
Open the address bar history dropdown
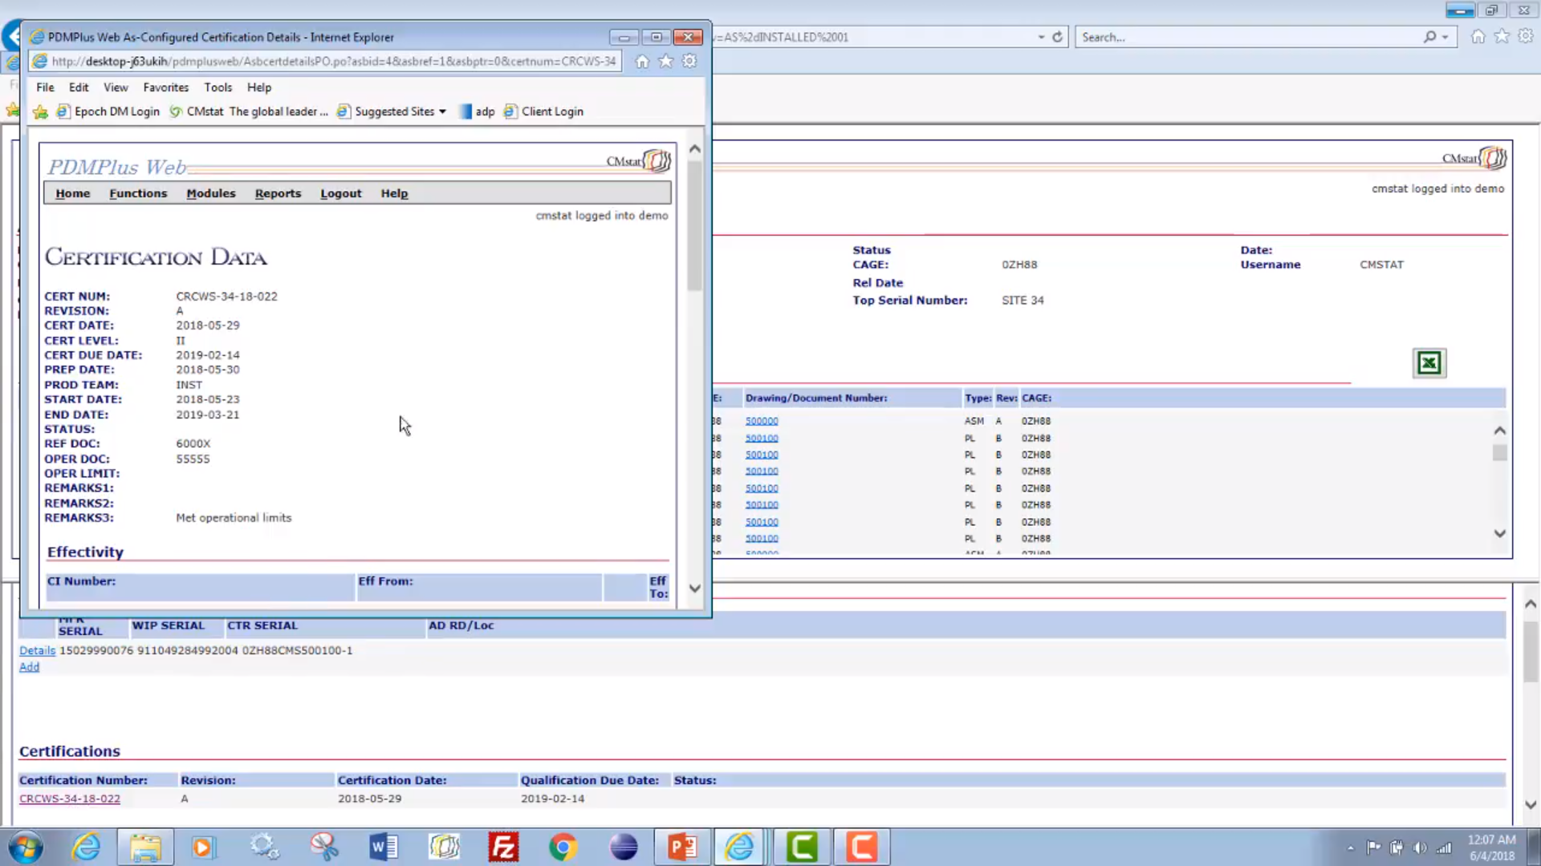point(1041,37)
